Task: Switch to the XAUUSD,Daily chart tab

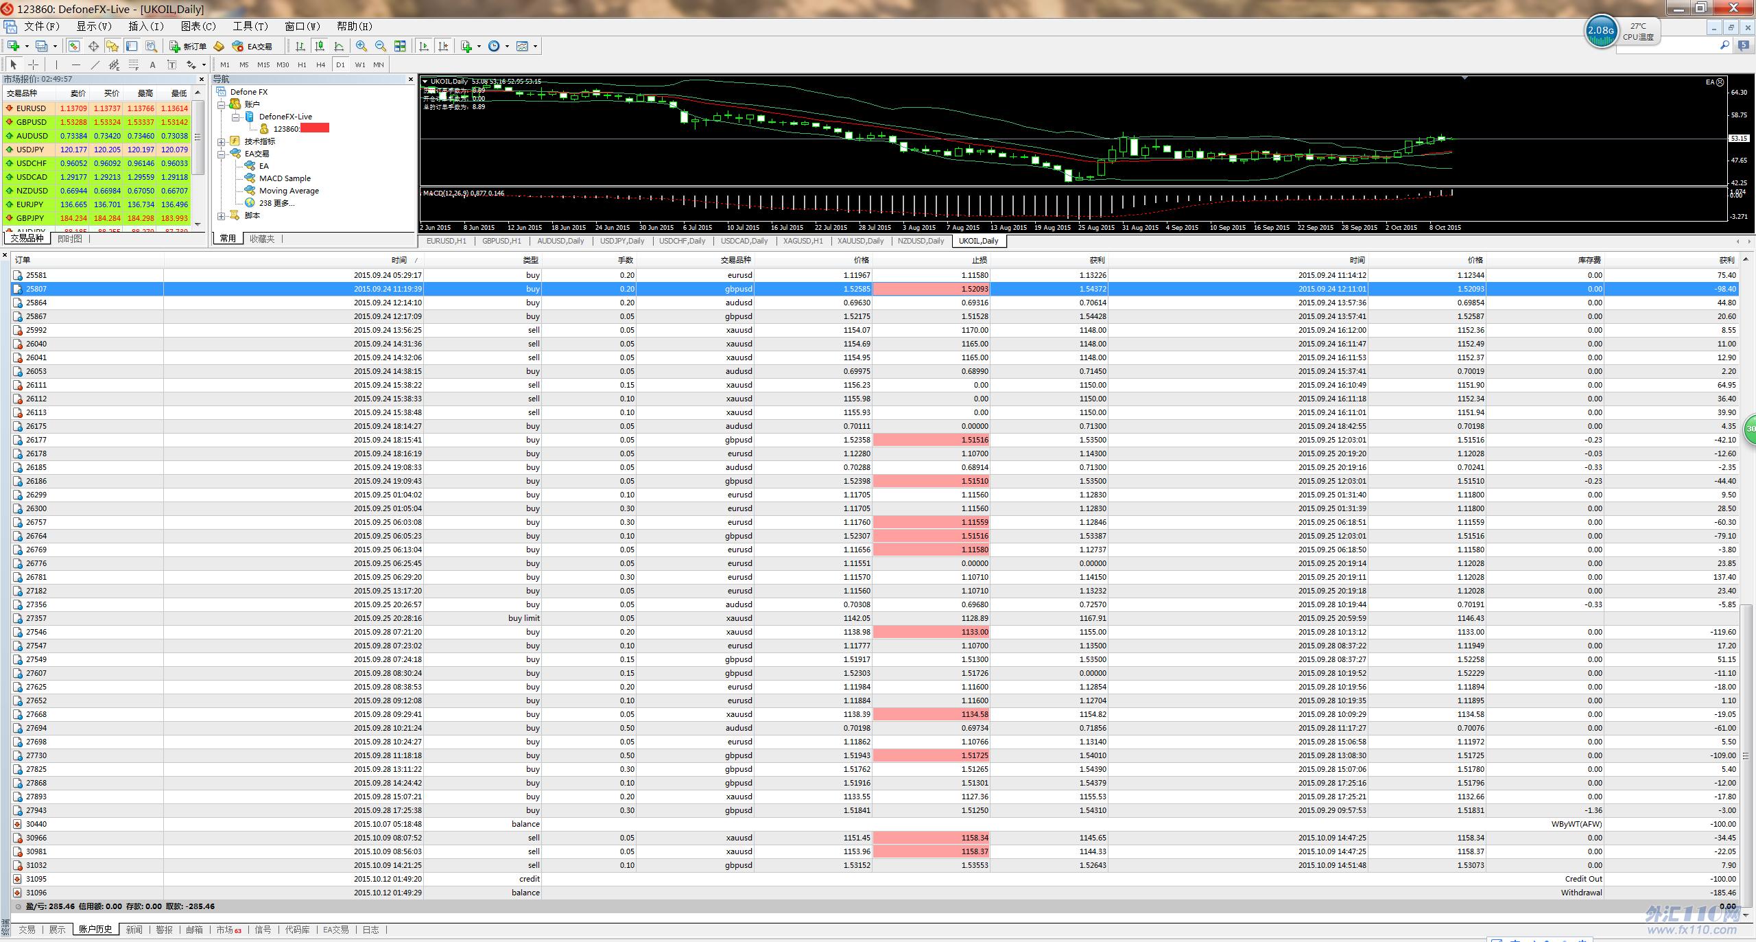Action: coord(860,241)
